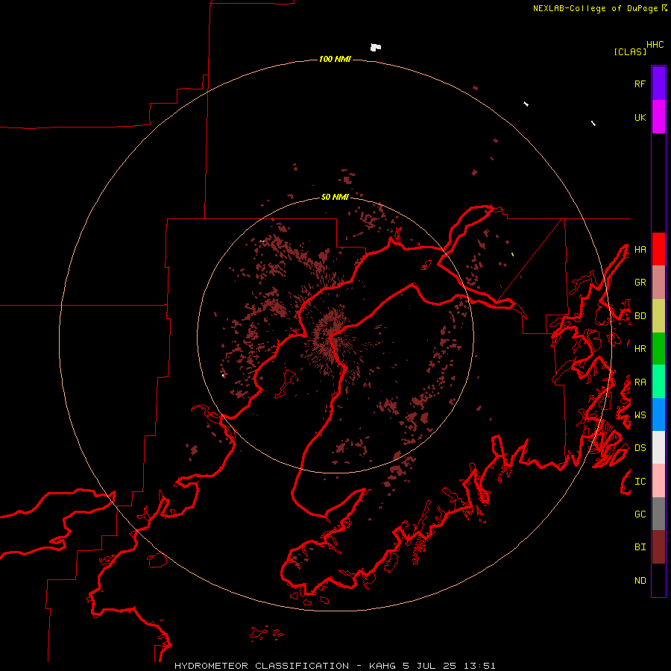Click the dense radar echo cluster at the radar site
Viewport: 671px width, 671px height.
(330, 337)
